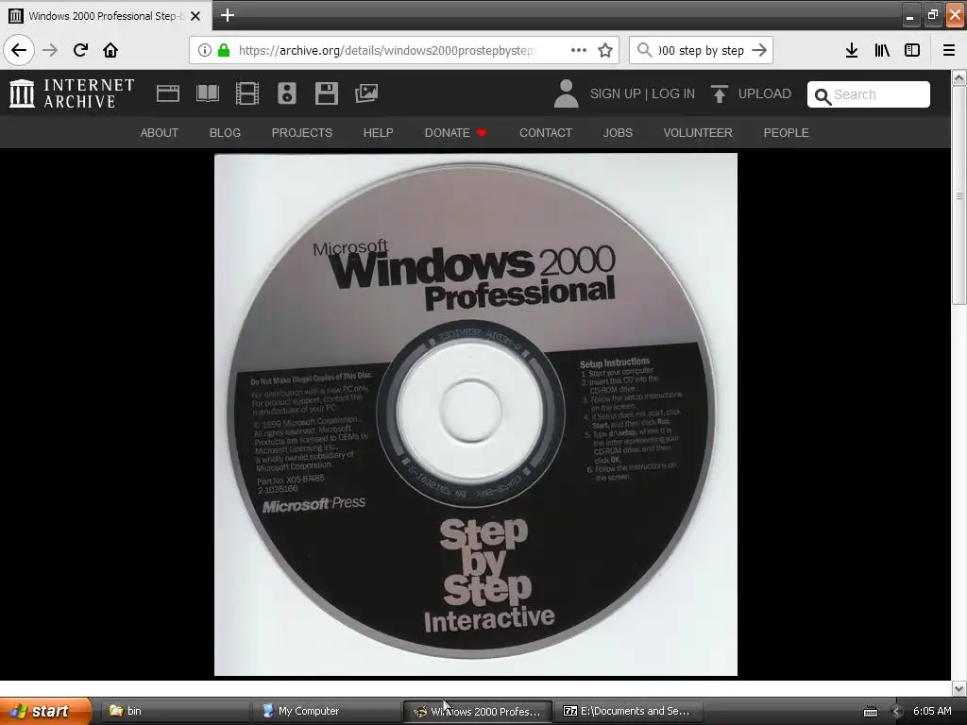Viewport: 967px width, 725px height.
Task: Click the LOG IN link
Action: pyautogui.click(x=673, y=93)
